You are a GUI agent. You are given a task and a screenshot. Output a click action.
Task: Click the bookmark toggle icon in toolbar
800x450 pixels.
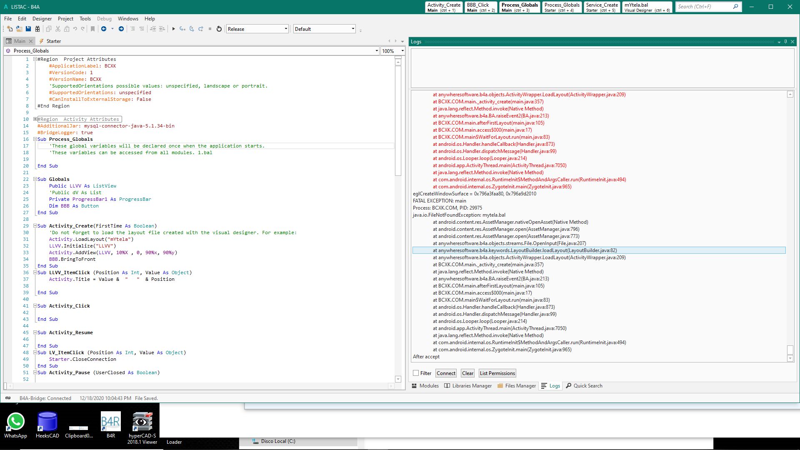pos(92,29)
